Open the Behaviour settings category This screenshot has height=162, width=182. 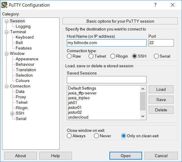[25, 64]
